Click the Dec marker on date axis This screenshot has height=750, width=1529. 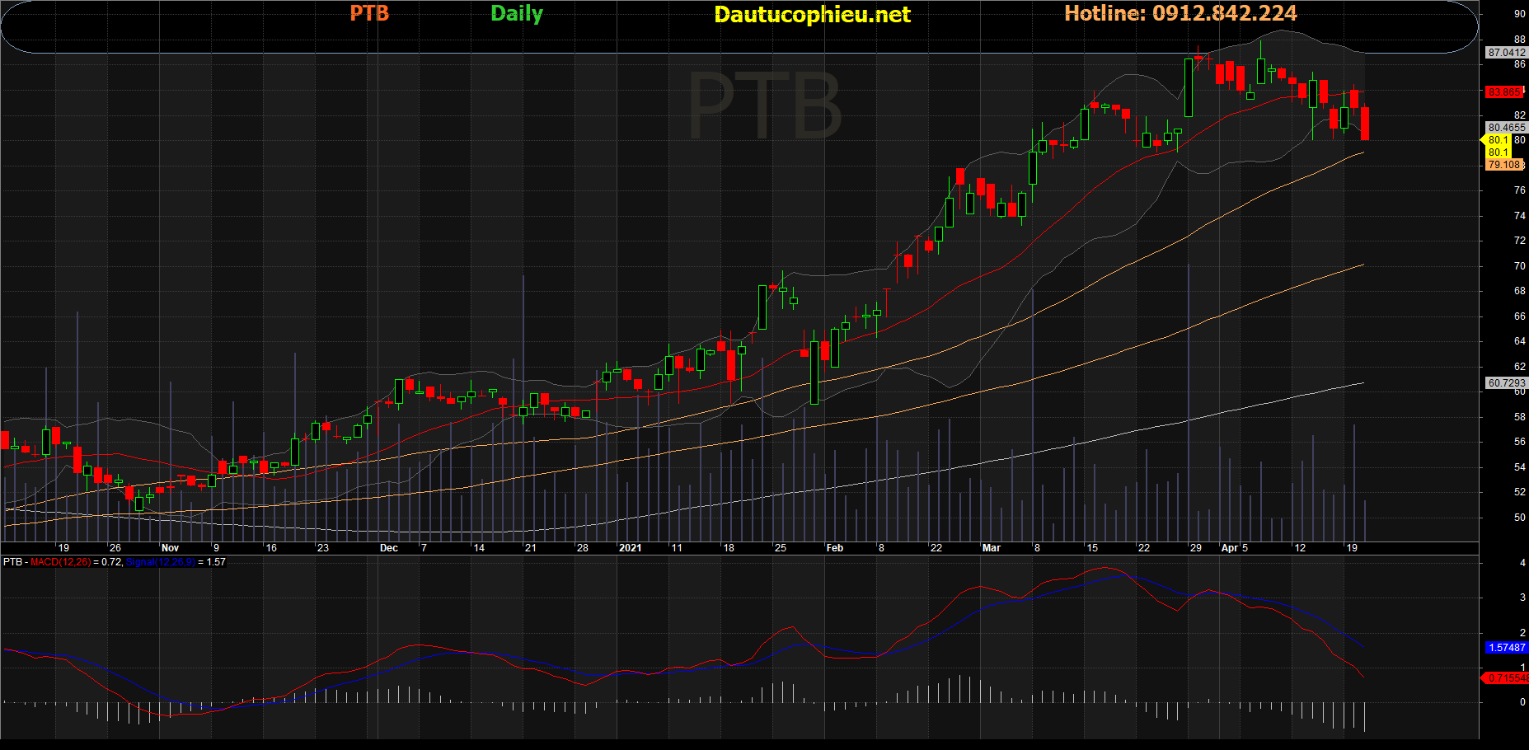[388, 548]
